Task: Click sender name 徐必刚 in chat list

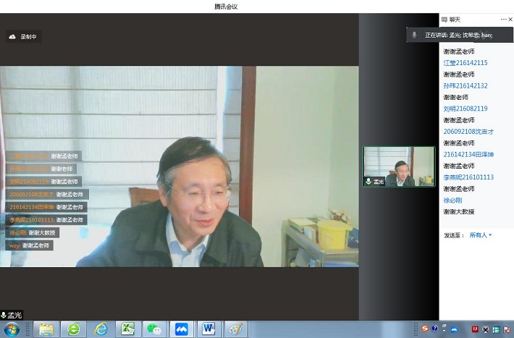Action: 453,200
